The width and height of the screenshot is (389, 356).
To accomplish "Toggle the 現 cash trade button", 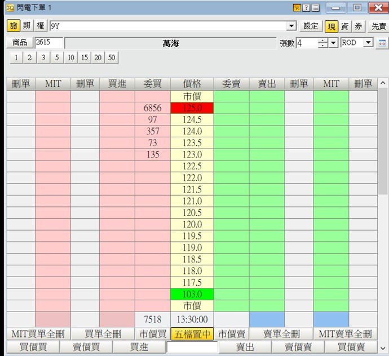I will pyautogui.click(x=331, y=26).
